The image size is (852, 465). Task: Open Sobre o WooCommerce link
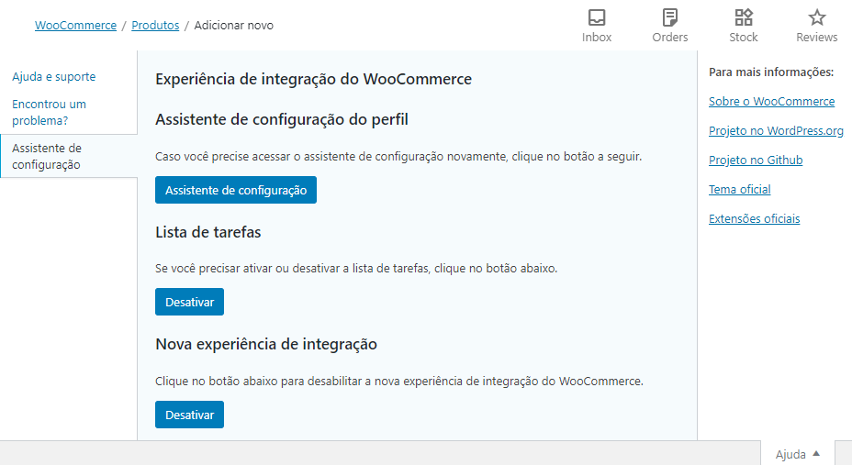[x=771, y=102]
